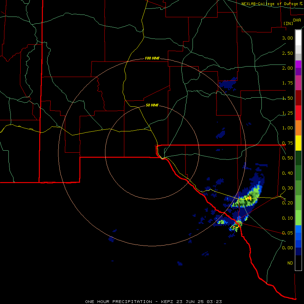Select the bright red legend swatch
This screenshot has width=304, height=304.
(x=298, y=113)
